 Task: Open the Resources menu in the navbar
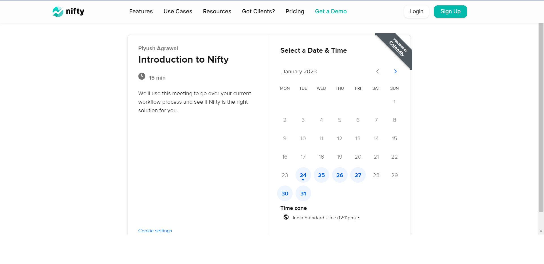point(217,11)
